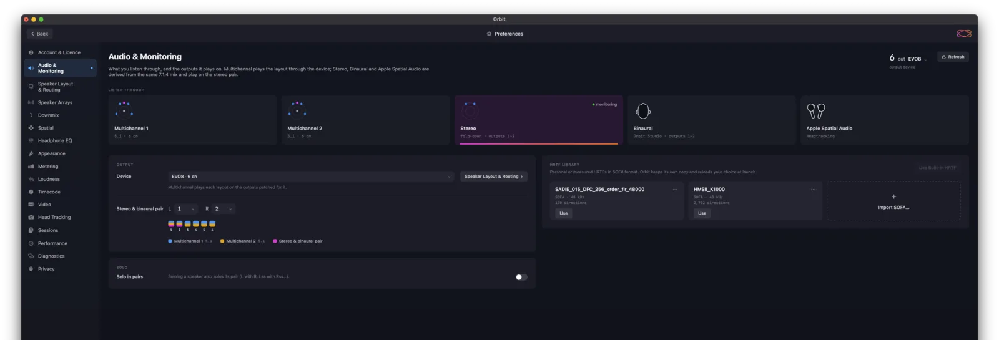The width and height of the screenshot is (999, 340).
Task: Click the Sessions sidebar icon
Action: (x=31, y=230)
